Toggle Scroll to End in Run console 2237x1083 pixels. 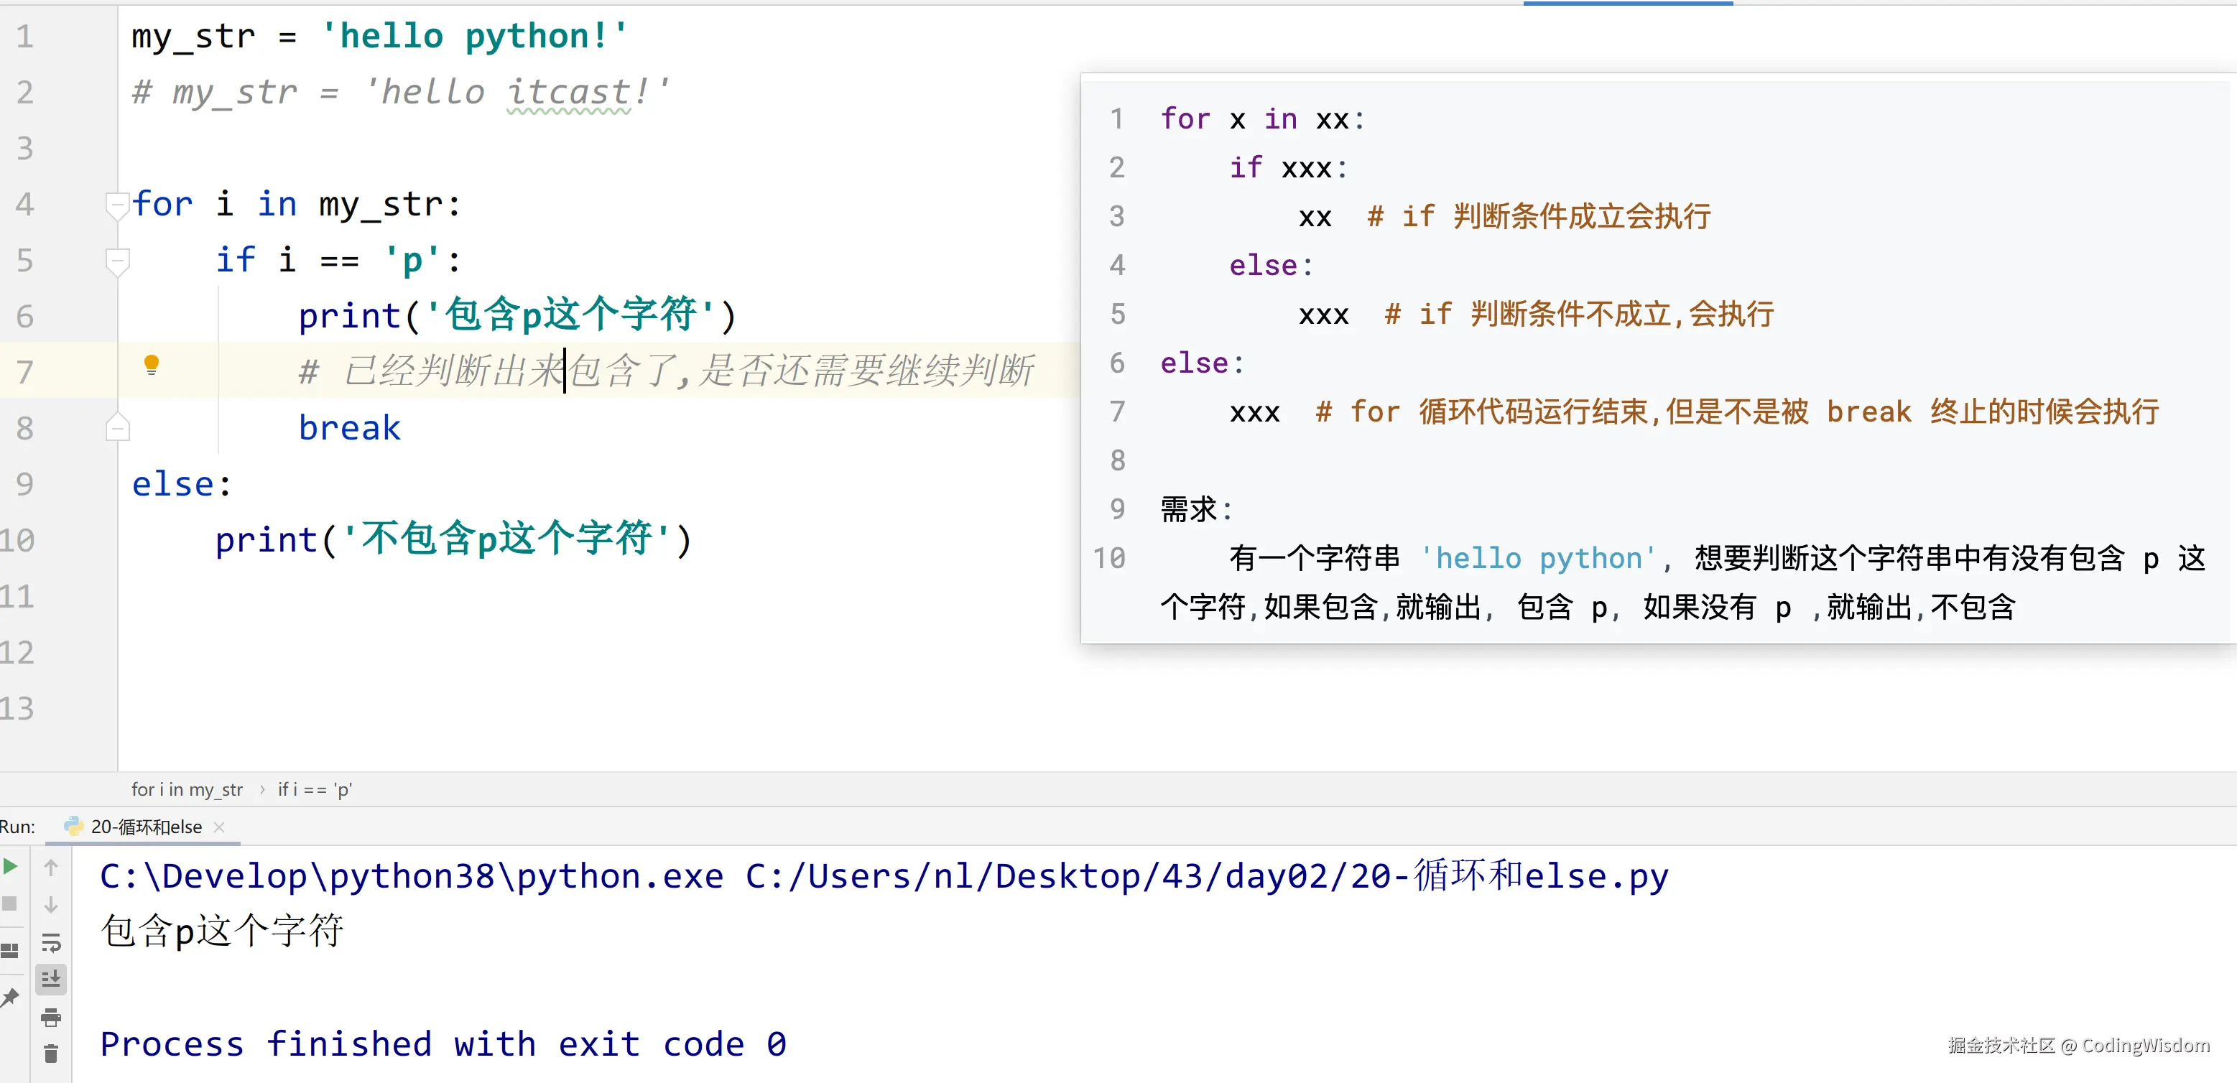click(51, 979)
